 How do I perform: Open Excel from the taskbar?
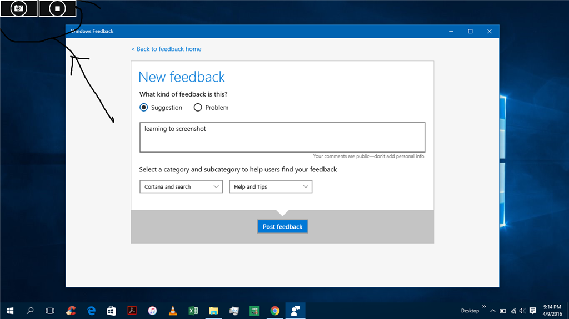click(193, 311)
